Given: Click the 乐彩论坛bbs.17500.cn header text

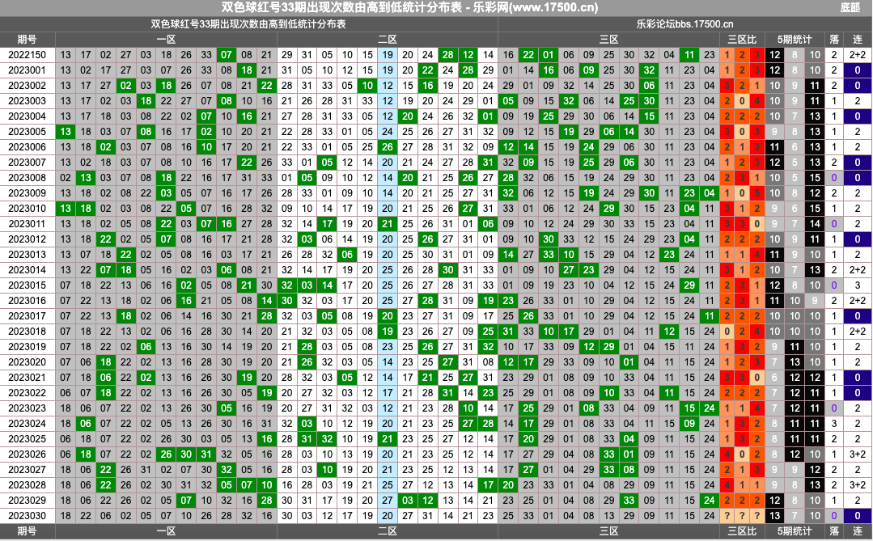Looking at the screenshot, I should tap(684, 24).
